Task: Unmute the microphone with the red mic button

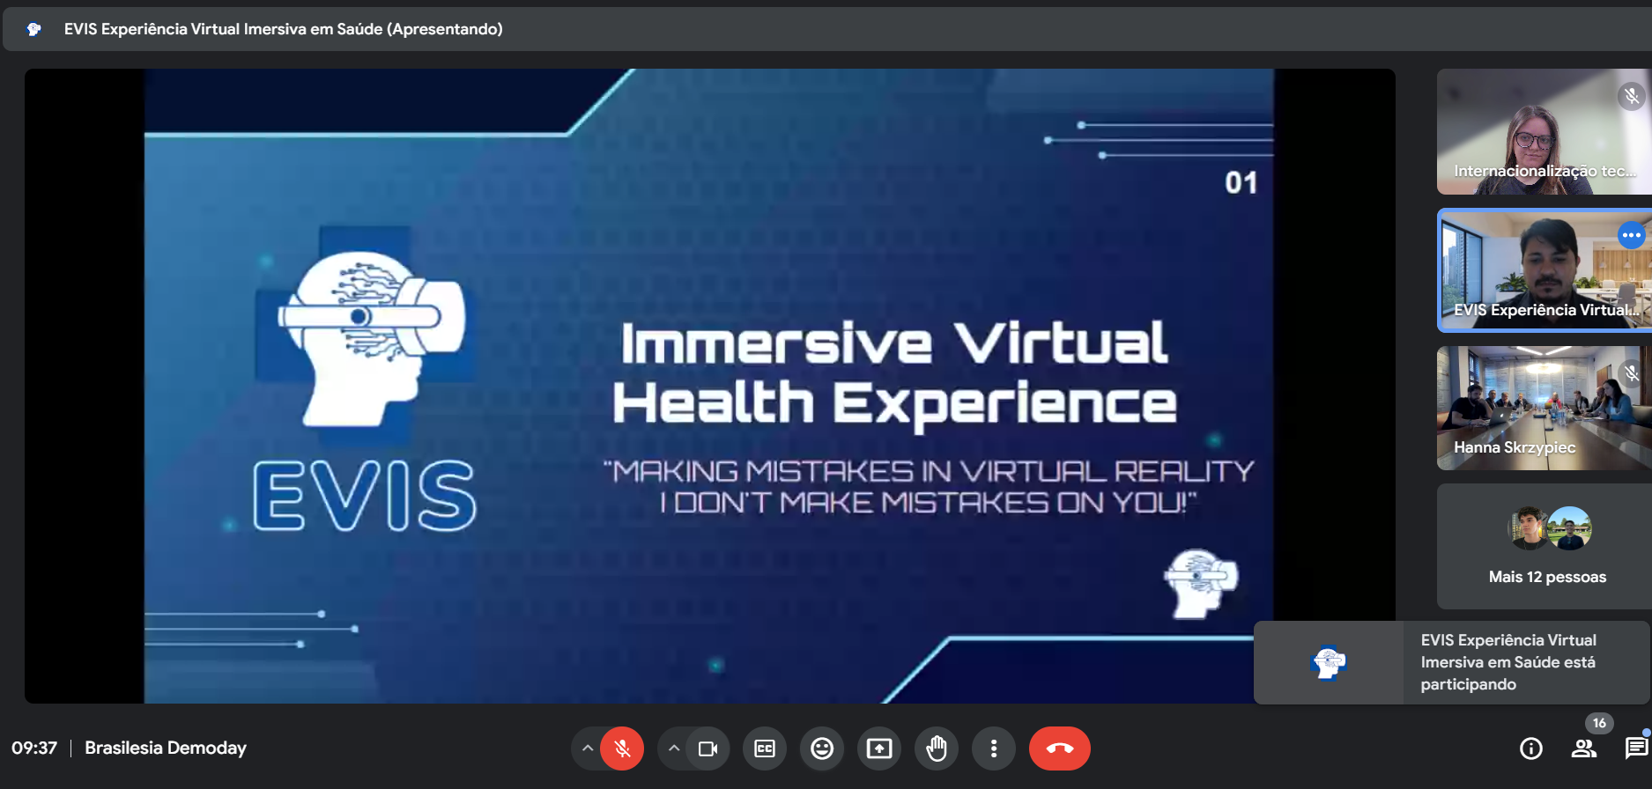Action: tap(622, 748)
